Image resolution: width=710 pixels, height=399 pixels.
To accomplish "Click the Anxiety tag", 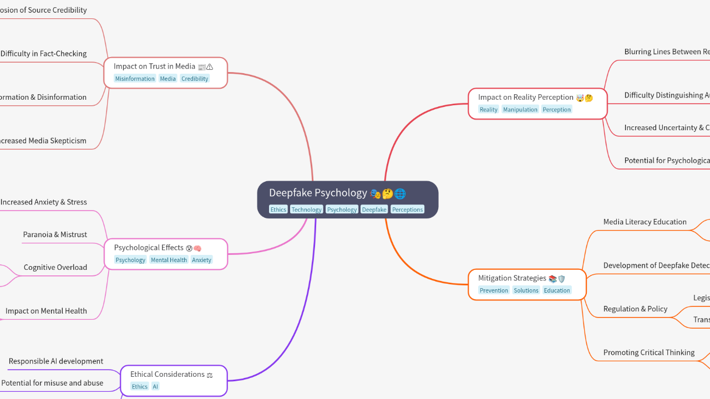I will 201,260.
